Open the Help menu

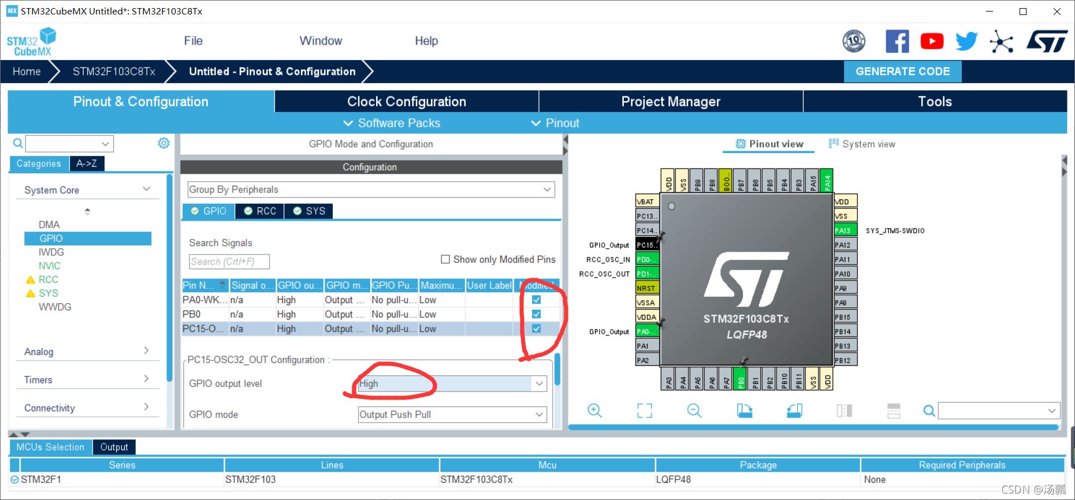tap(426, 41)
